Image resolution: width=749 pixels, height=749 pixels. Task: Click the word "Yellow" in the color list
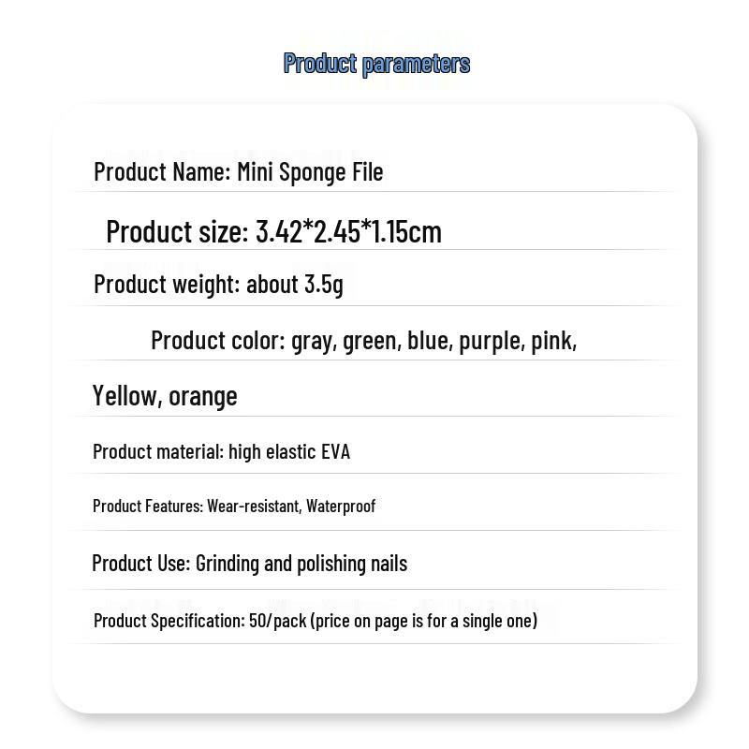click(125, 396)
